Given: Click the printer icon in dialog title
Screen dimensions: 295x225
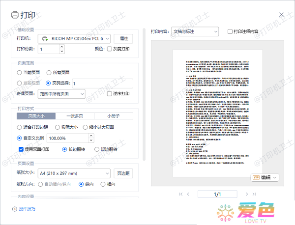Looking at the screenshot, I should tap(15, 15).
